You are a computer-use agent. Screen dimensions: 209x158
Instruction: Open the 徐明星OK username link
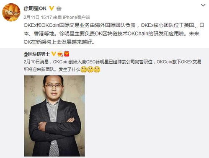[x=35, y=8]
